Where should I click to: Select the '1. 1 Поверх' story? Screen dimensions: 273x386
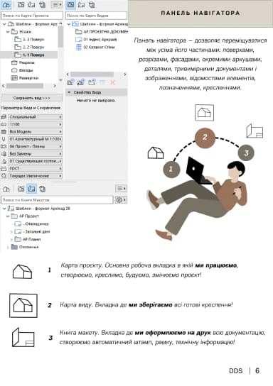(x=29, y=55)
